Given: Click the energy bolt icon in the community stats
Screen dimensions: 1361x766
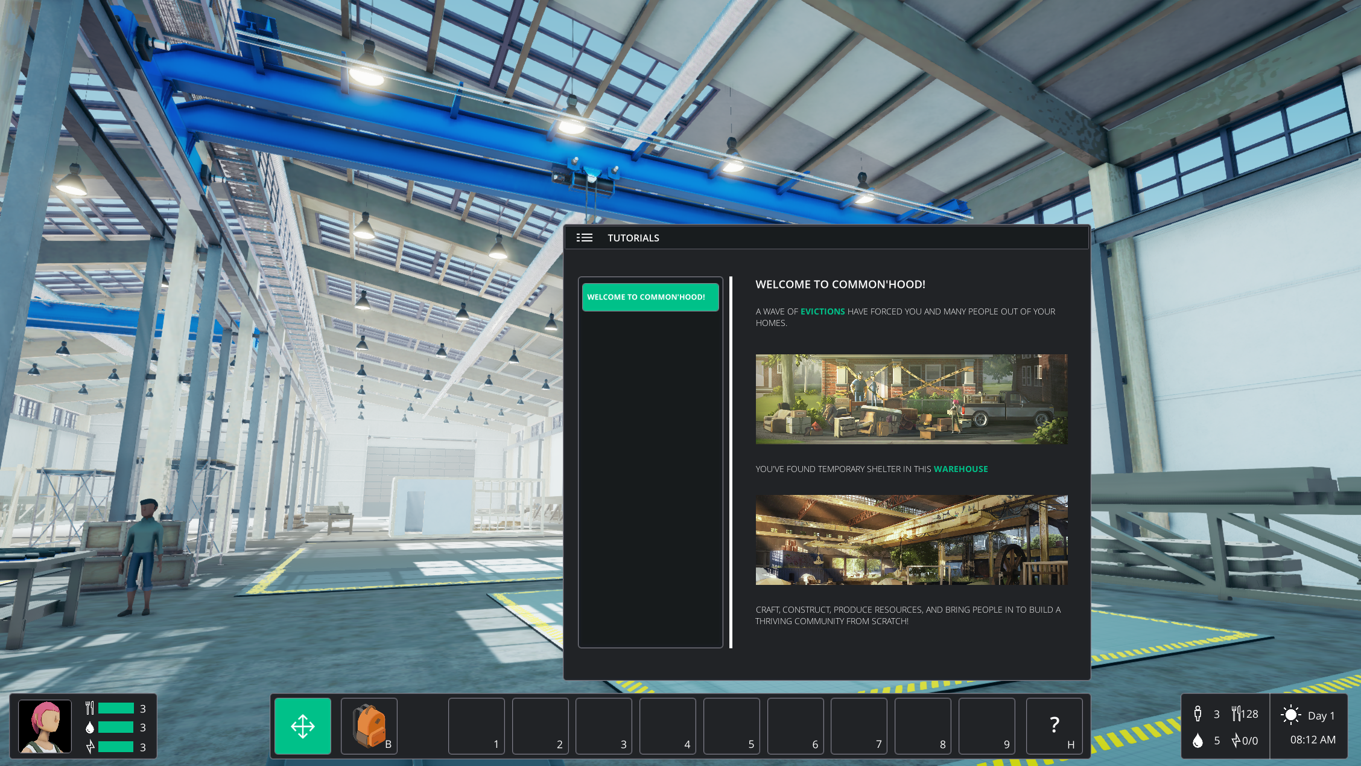Looking at the screenshot, I should (x=1236, y=741).
